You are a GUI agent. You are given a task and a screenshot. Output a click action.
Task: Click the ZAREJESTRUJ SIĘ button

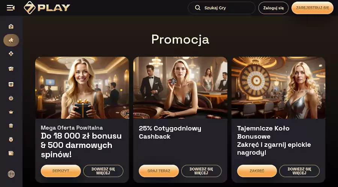[x=312, y=8]
